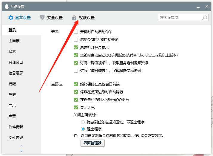Click the QQ penguin logo in title bar
This screenshot has height=156, width=213.
tap(7, 6)
